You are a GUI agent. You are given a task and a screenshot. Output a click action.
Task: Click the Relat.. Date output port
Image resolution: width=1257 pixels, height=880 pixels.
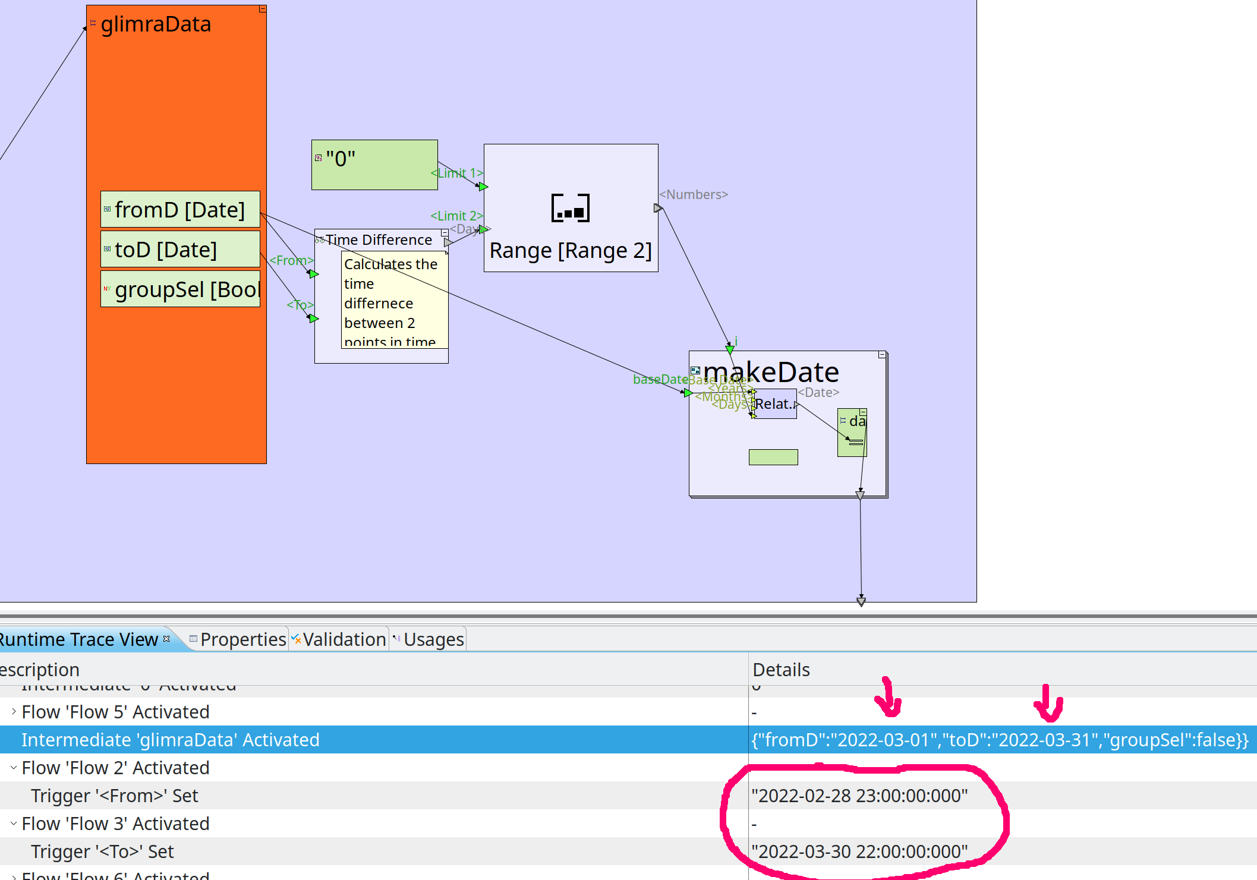click(796, 405)
